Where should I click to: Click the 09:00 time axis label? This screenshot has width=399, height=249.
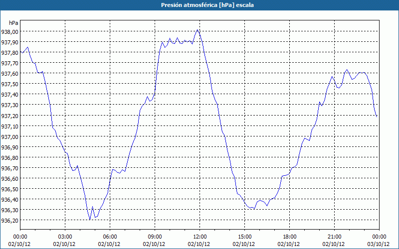155,237
